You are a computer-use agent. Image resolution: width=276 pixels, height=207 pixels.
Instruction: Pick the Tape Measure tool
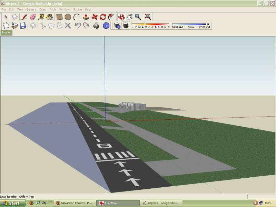point(41,17)
